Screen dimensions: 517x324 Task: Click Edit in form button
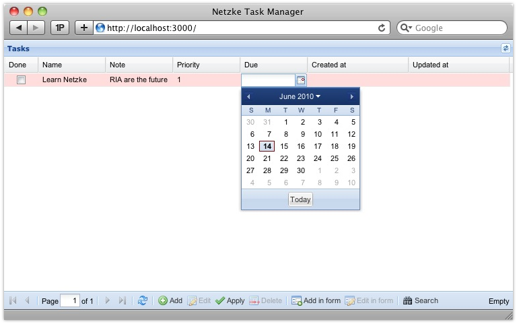(x=369, y=300)
